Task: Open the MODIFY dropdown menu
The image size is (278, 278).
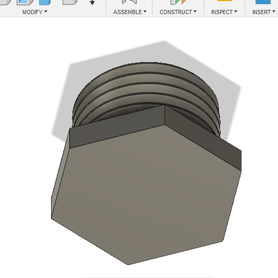Action: (x=34, y=12)
